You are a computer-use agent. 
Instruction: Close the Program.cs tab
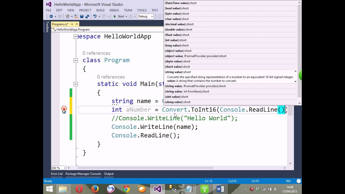point(77,24)
